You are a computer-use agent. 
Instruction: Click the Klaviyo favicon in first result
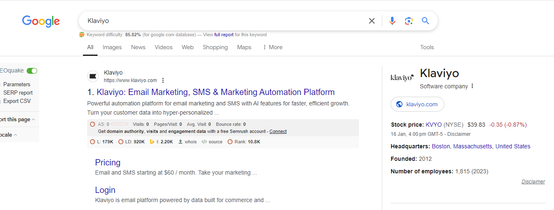click(x=93, y=76)
